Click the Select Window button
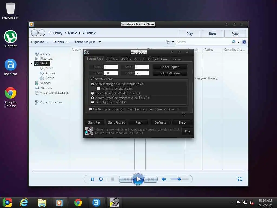 [x=170, y=73]
